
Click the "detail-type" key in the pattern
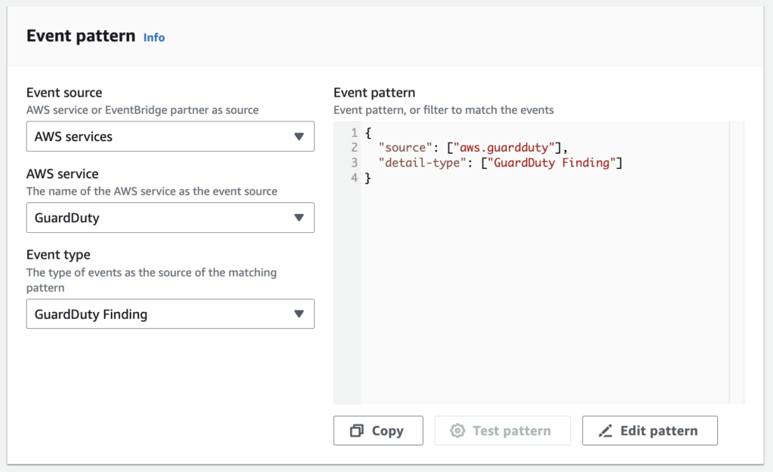[x=422, y=163]
